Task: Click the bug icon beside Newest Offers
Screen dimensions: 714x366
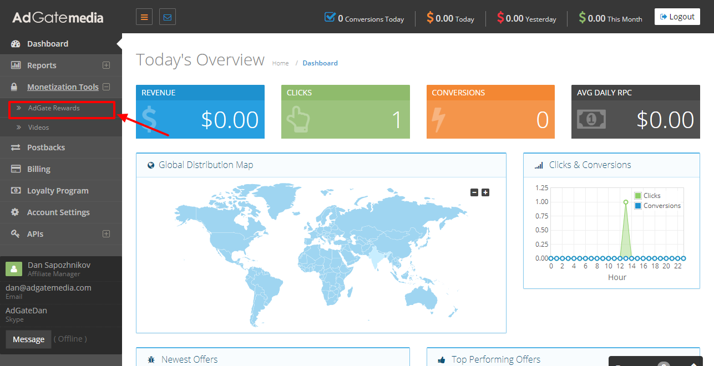Action: 151,360
